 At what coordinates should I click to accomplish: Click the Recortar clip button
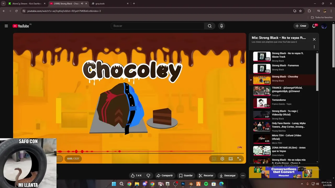pos(206,175)
